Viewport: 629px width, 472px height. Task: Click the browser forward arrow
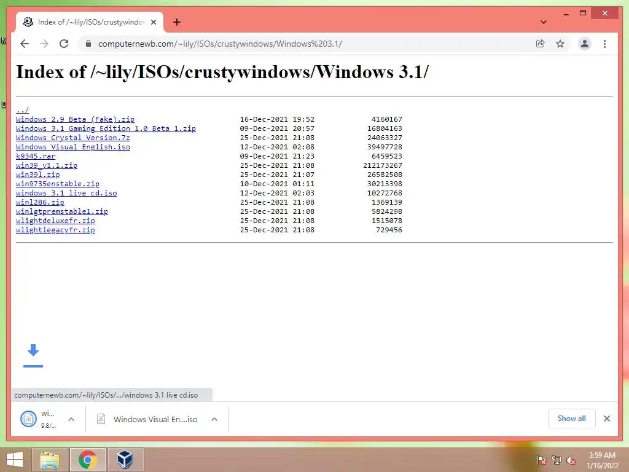pyautogui.click(x=44, y=44)
